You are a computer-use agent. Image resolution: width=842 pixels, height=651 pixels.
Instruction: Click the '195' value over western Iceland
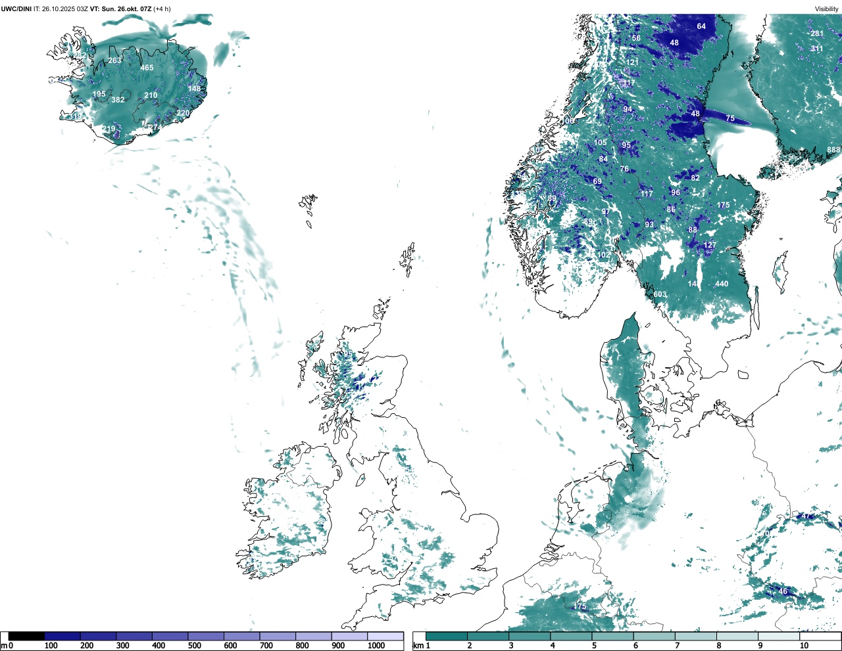(99, 94)
